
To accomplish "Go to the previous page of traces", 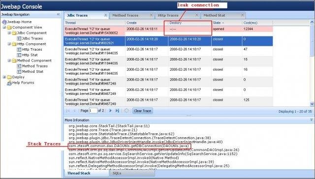I will coord(74,111).
